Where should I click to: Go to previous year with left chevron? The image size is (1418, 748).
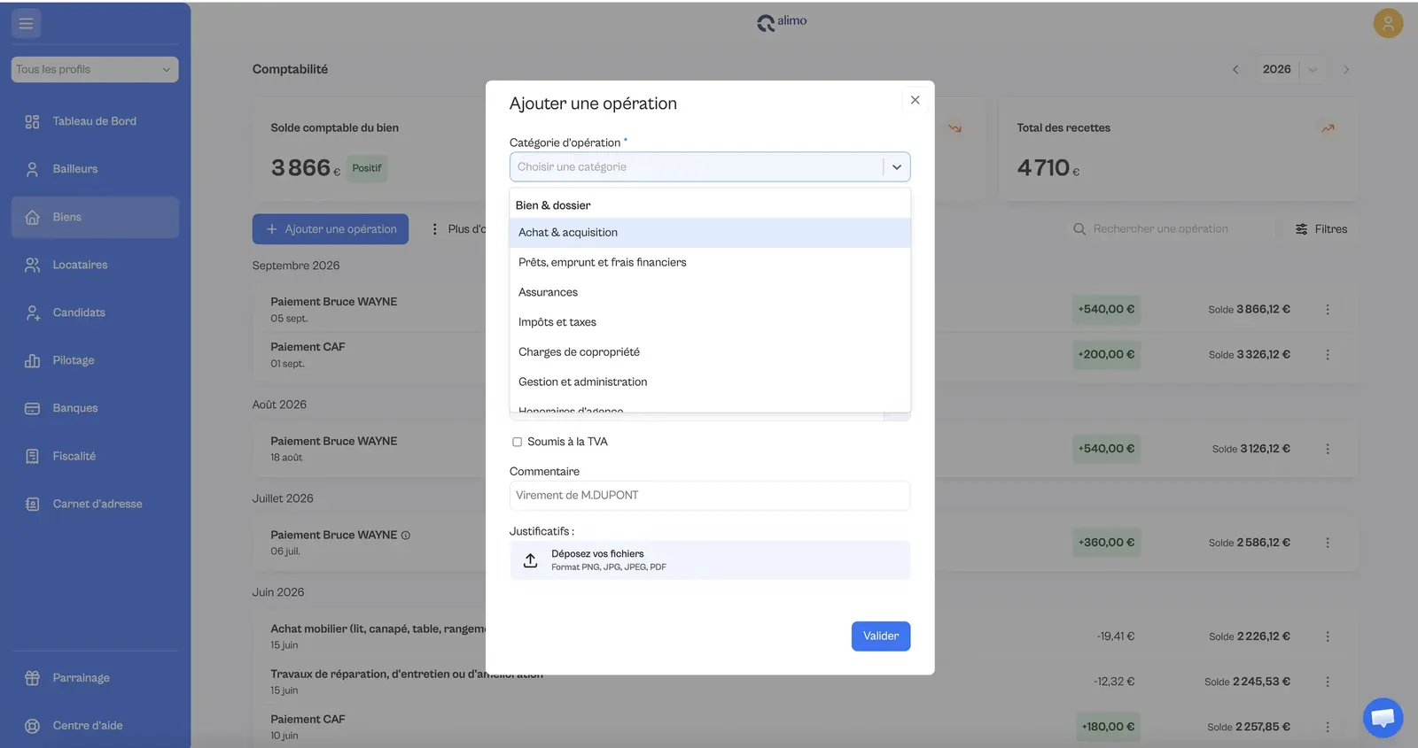coord(1235,69)
